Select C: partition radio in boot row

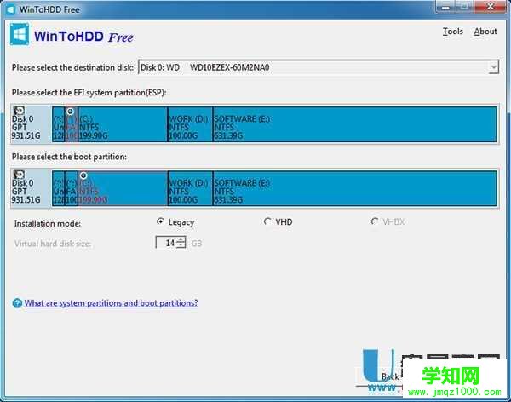pos(83,175)
